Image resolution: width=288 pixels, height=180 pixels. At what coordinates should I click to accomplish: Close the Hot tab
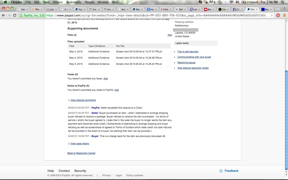click(27, 9)
